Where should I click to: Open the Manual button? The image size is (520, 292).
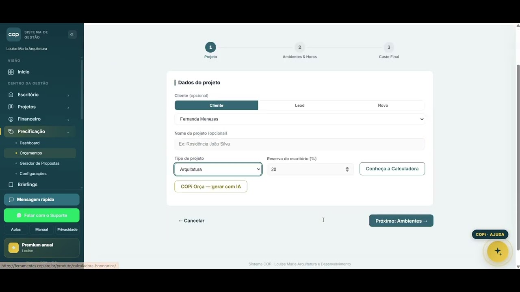tap(41, 230)
